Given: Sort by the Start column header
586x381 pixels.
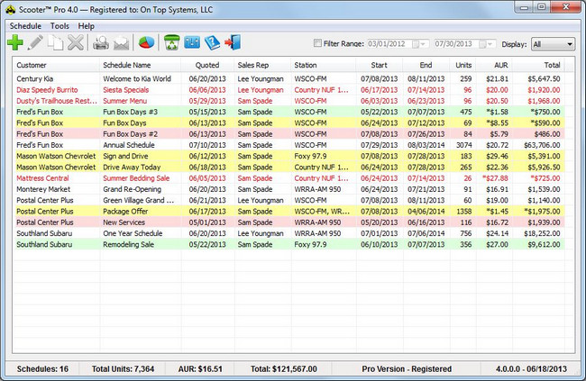Looking at the screenshot, I should pyautogui.click(x=380, y=65).
